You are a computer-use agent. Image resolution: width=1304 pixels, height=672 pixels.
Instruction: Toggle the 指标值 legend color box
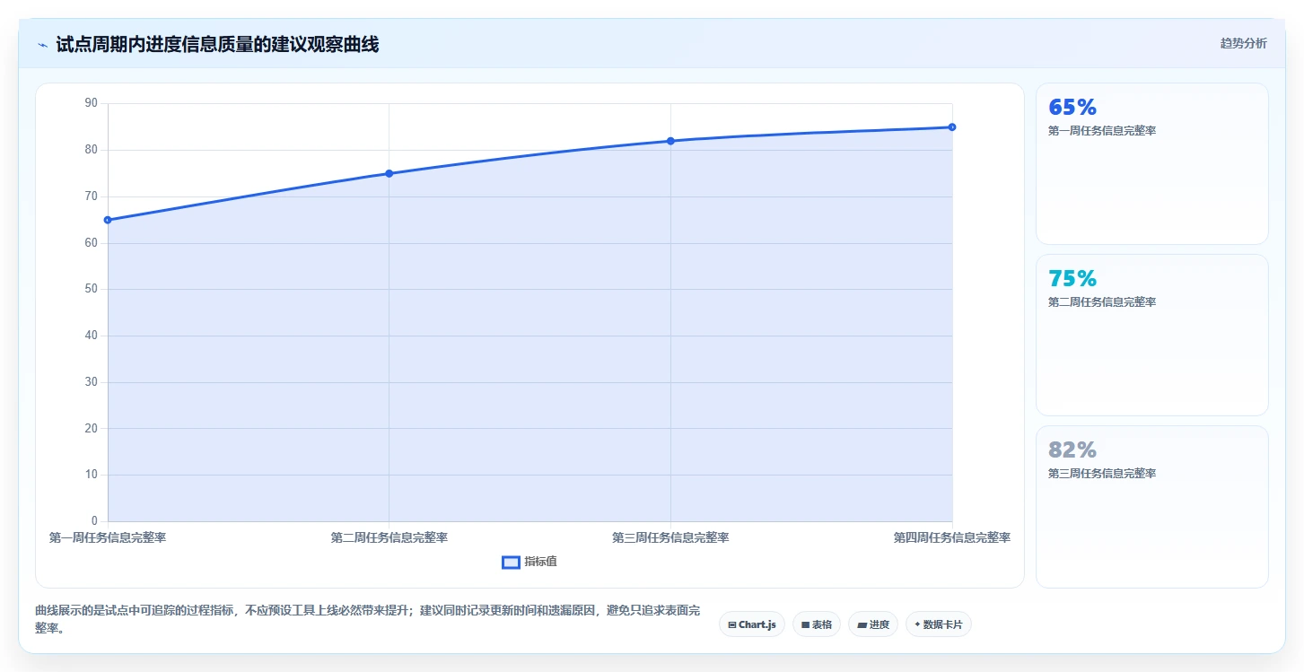[x=511, y=562]
